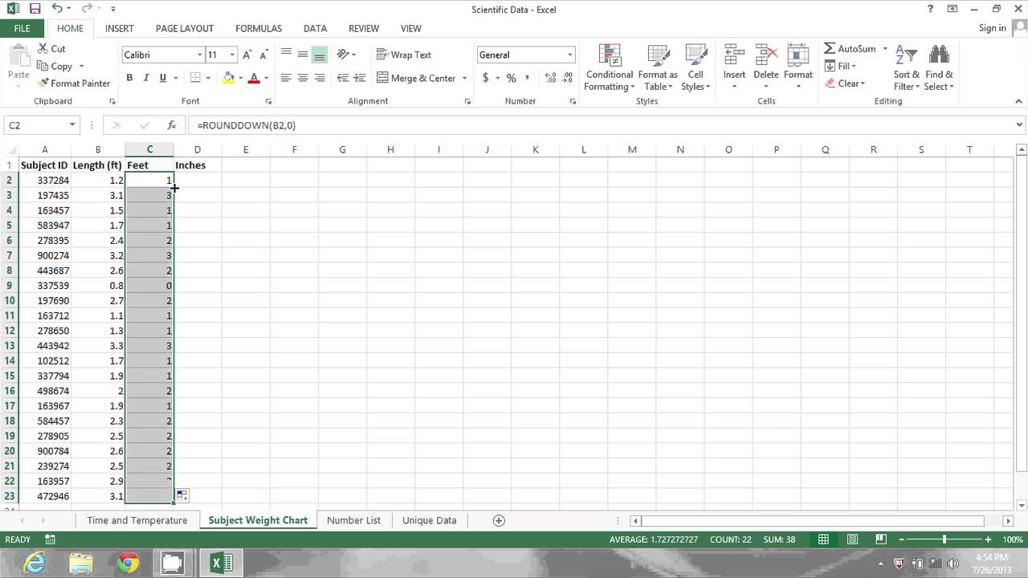Align text to the left
Image resolution: width=1028 pixels, height=578 pixels.
[286, 78]
